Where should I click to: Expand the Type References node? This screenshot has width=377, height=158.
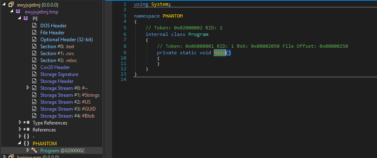(20, 122)
